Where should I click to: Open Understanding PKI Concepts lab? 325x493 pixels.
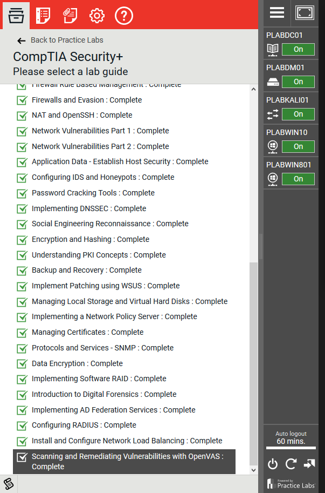click(x=99, y=255)
